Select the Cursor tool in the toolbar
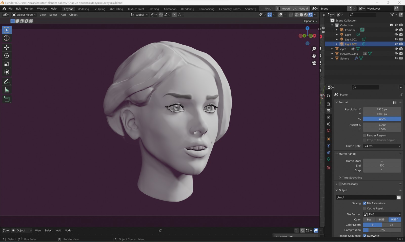The height and width of the screenshot is (242, 405). (x=7, y=38)
